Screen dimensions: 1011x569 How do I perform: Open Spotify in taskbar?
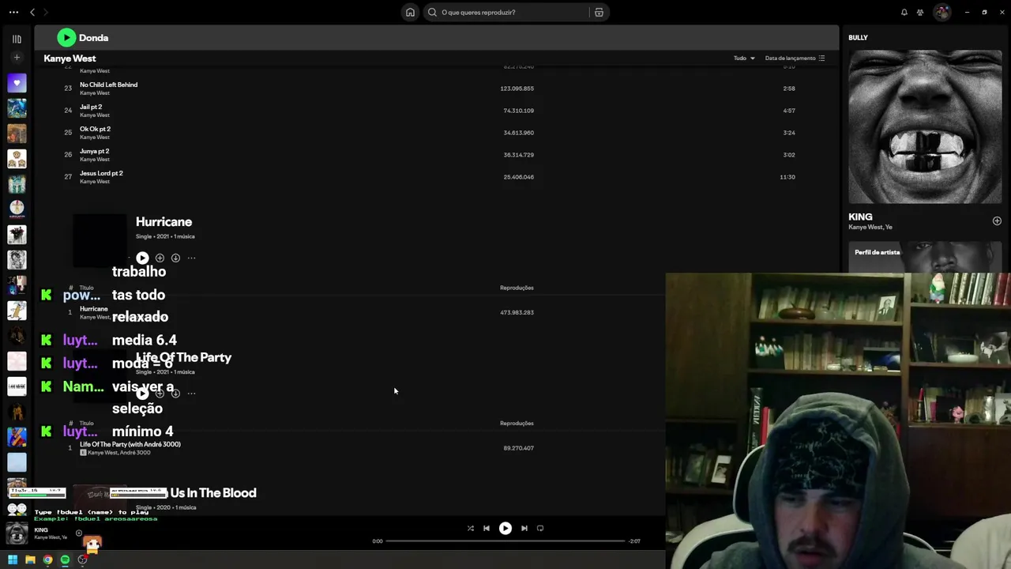point(65,560)
